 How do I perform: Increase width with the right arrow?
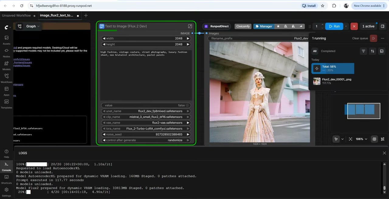coord(188,38)
